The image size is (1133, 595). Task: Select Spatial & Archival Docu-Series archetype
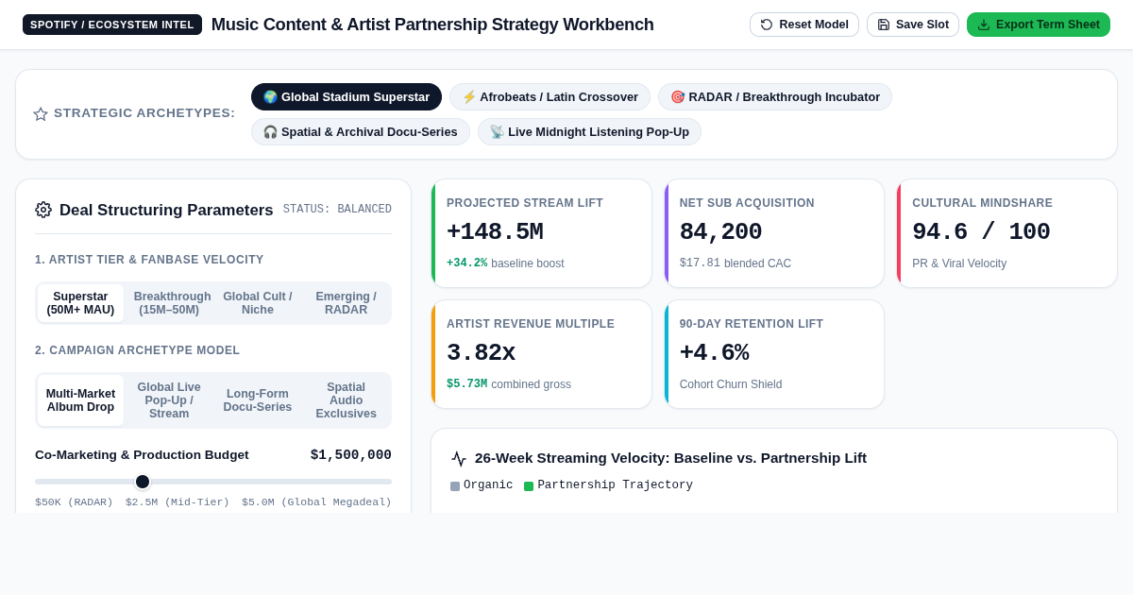pos(361,131)
